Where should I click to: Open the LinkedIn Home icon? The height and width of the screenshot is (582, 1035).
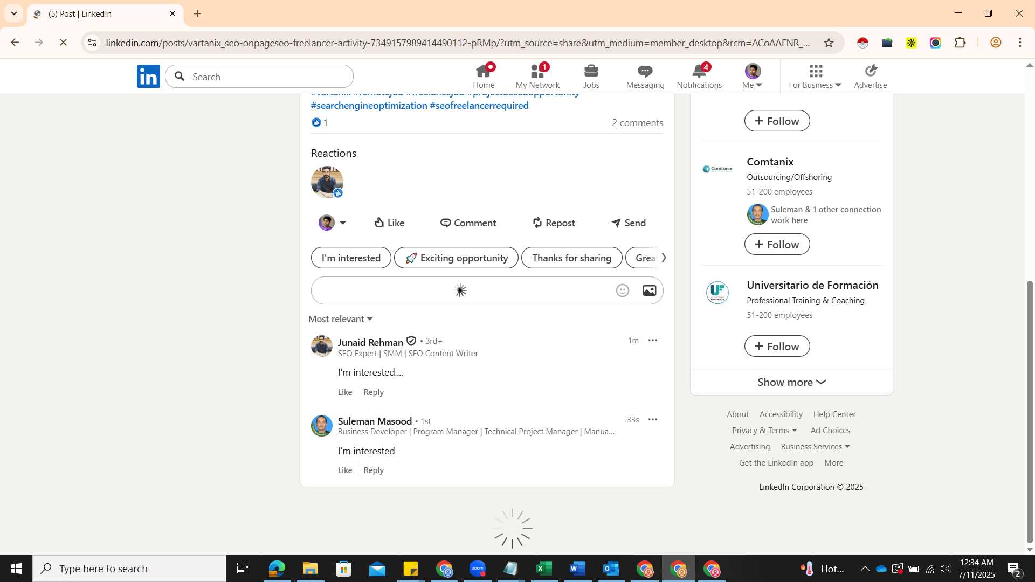pyautogui.click(x=484, y=76)
